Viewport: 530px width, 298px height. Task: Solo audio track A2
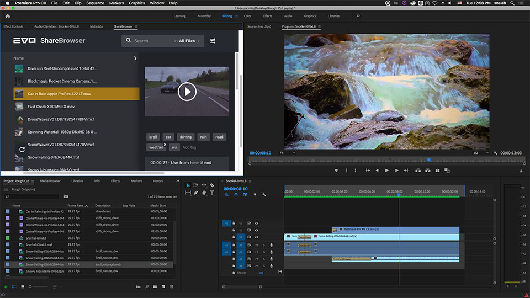click(x=264, y=252)
